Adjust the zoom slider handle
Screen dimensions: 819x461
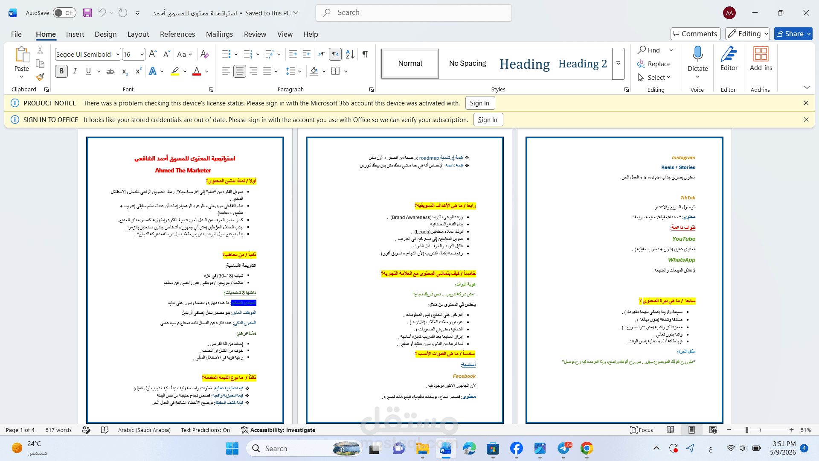747,430
